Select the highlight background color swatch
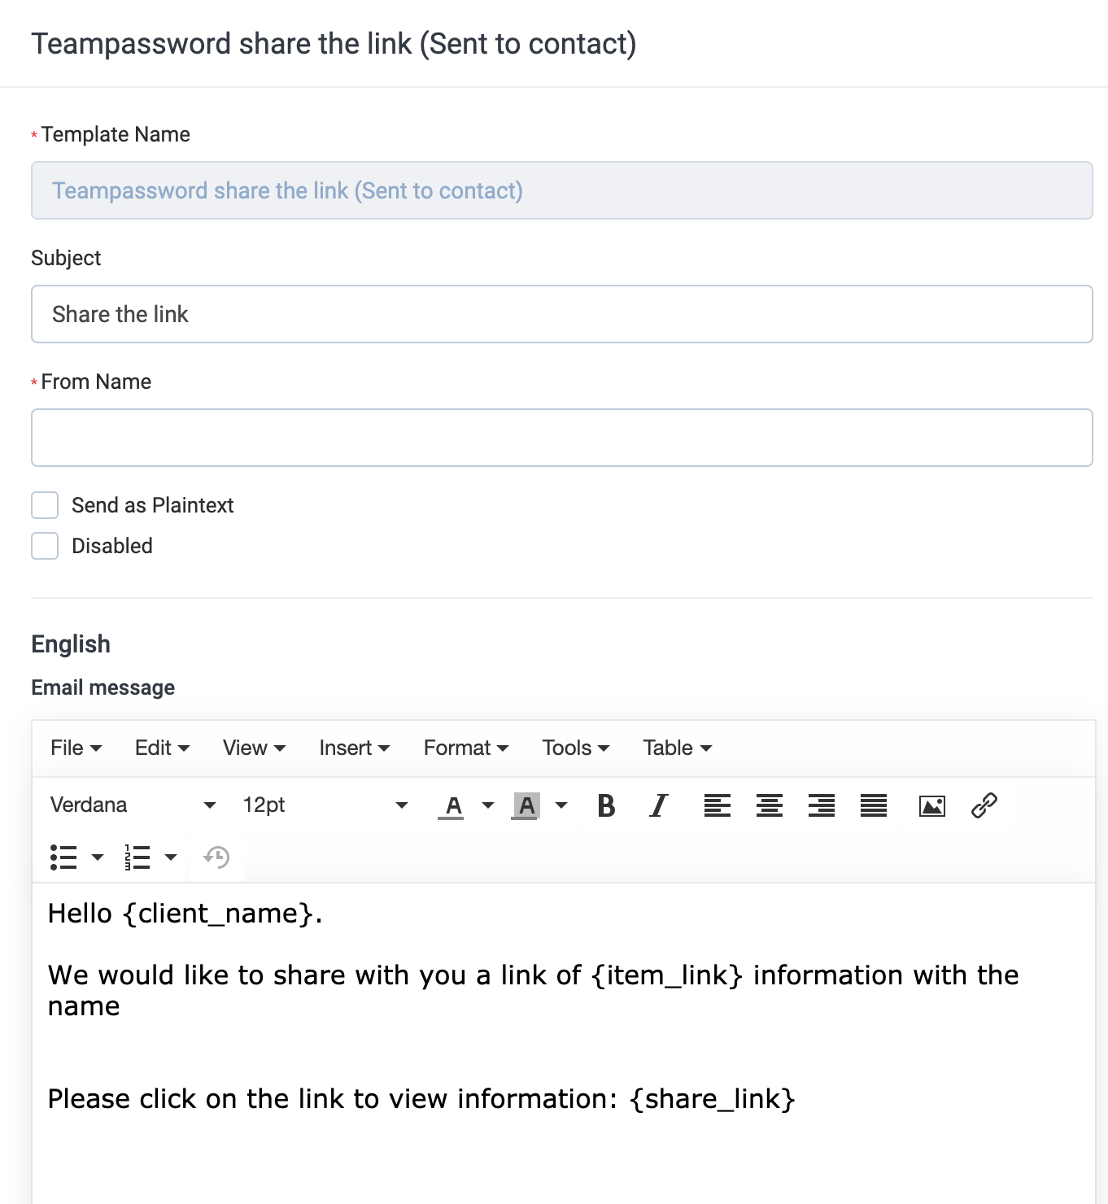Screen dimensions: 1108x1204 [x=527, y=806]
